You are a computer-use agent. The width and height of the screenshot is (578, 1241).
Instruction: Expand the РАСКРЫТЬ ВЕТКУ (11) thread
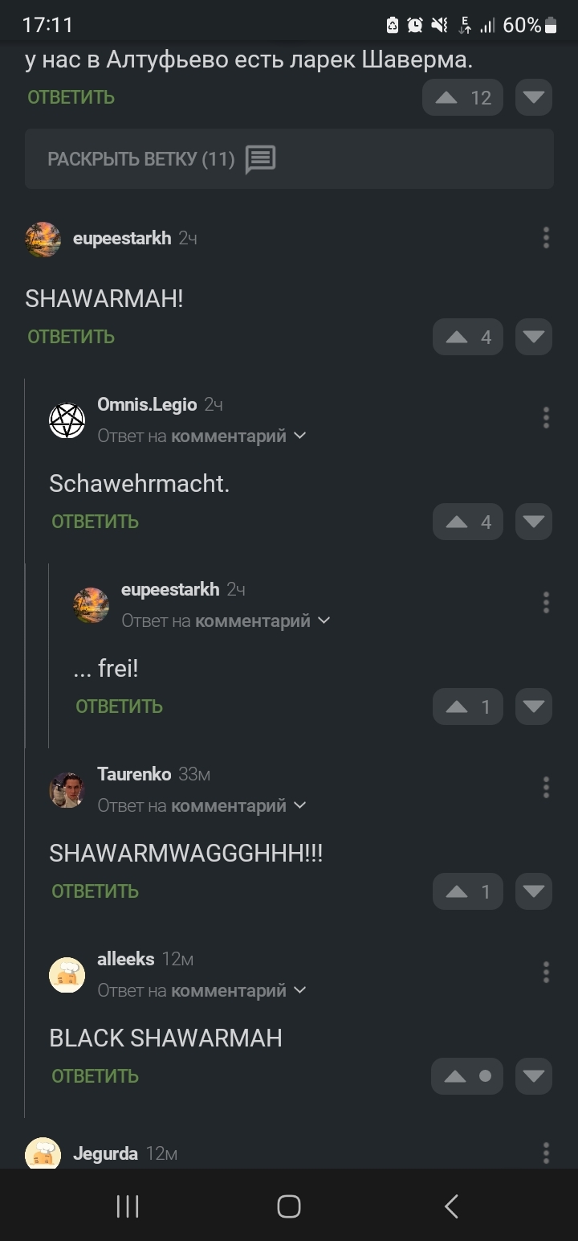289,159
